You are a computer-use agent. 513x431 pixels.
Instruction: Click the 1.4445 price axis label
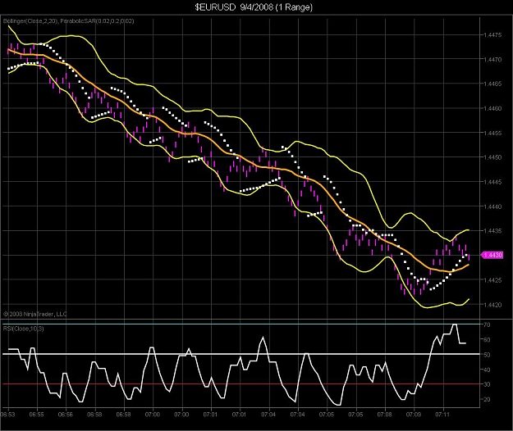tap(492, 182)
